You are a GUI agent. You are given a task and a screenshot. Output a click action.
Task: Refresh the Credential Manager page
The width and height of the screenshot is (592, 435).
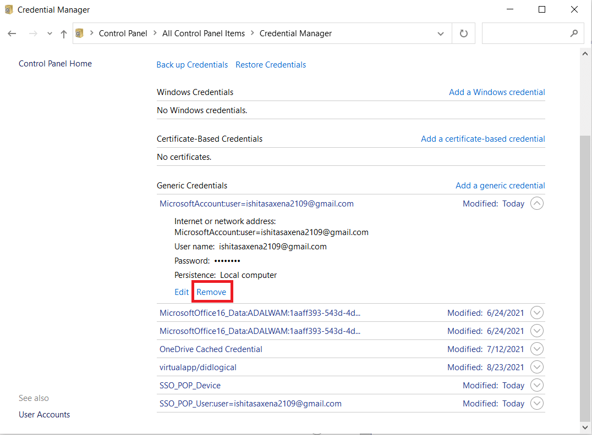coord(463,34)
